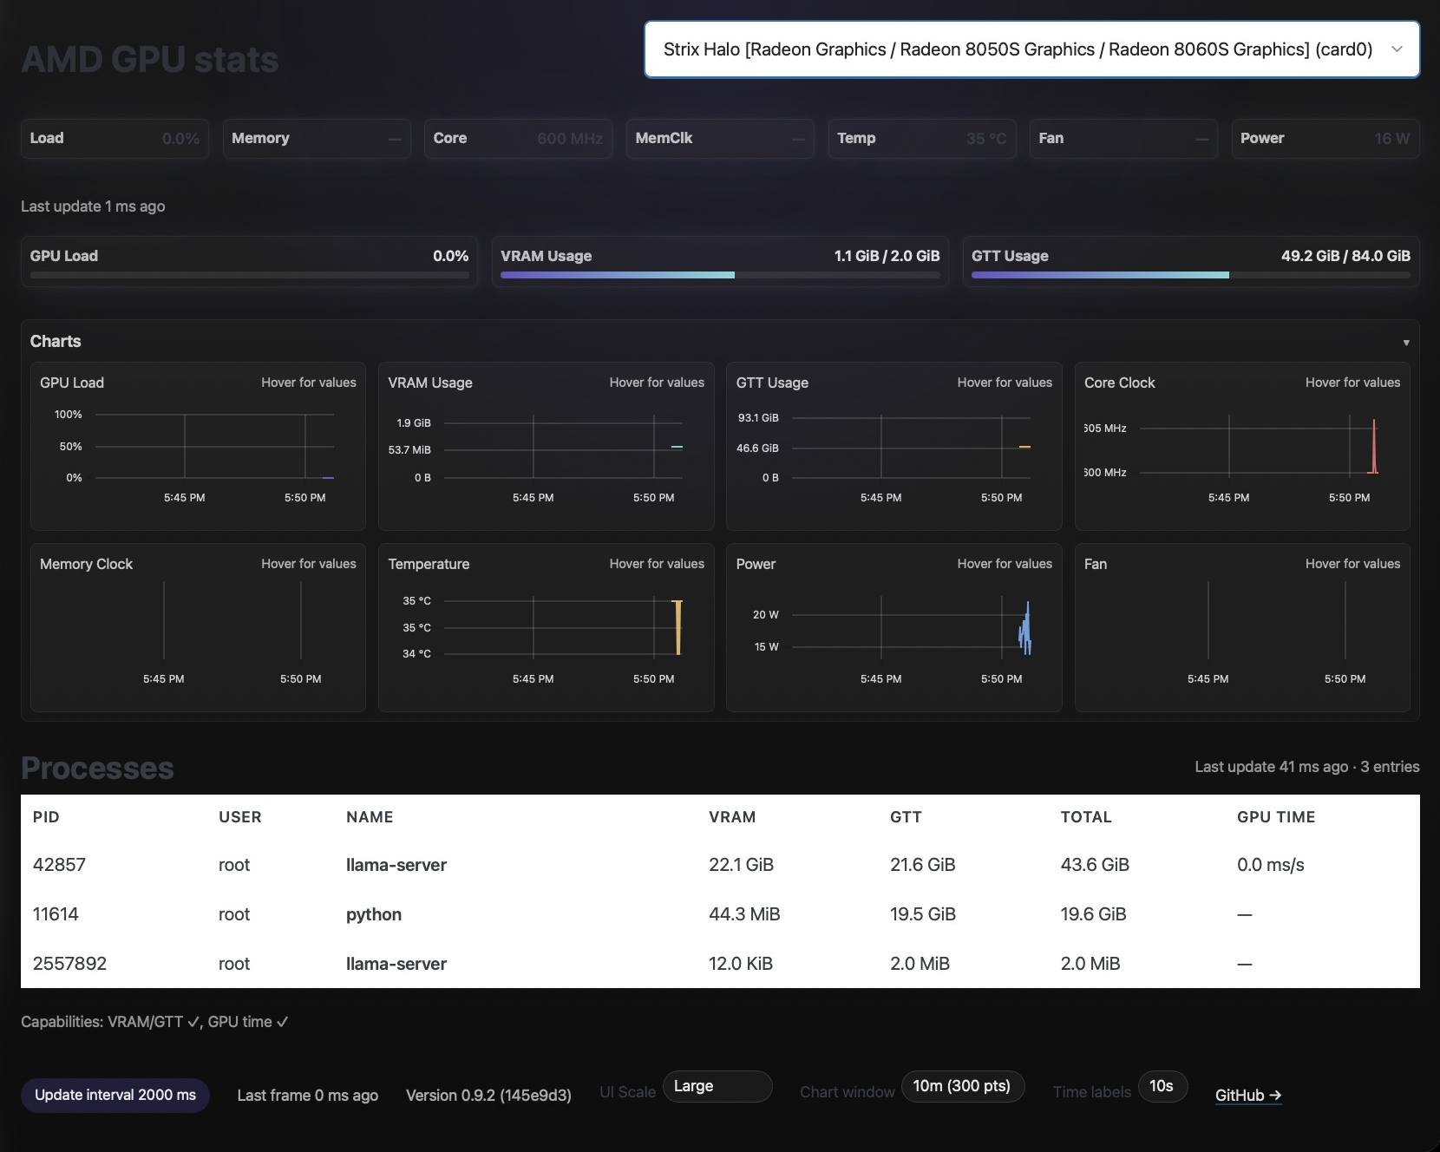Viewport: 1440px width, 1152px height.
Task: Follow the GitHub link
Action: [1247, 1096]
